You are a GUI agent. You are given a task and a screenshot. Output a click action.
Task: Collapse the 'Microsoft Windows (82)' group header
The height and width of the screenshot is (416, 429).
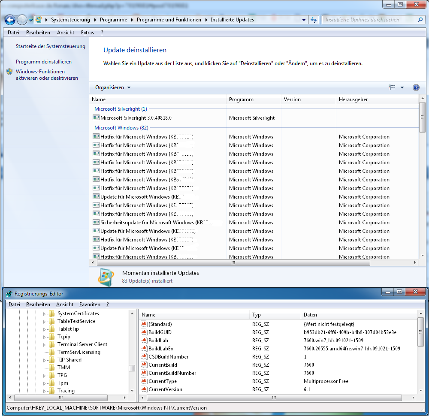(121, 128)
